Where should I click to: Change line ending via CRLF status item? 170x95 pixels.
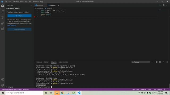click(x=154, y=89)
